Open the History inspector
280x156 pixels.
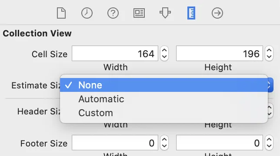pyautogui.click(x=87, y=13)
